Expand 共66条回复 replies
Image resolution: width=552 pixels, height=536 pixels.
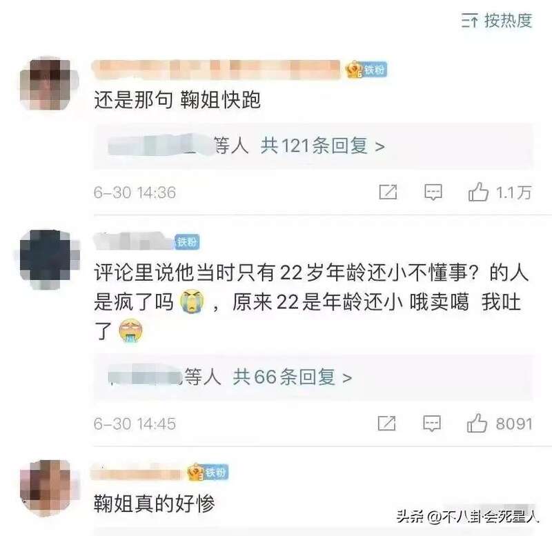point(293,377)
